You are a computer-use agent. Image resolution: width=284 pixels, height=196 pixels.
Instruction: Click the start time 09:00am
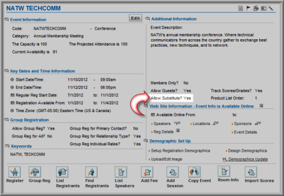108,79
